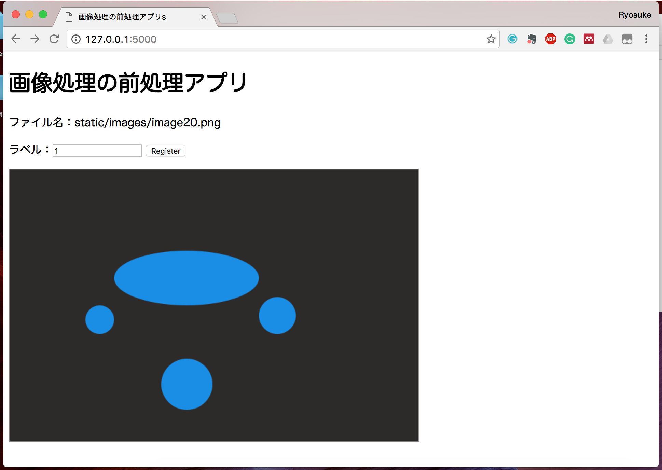Open the Evernote elephant extension
The height and width of the screenshot is (470, 662).
pyautogui.click(x=532, y=39)
